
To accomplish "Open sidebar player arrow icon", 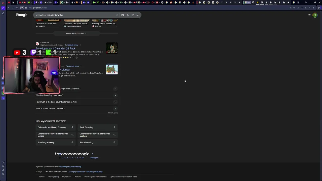I will coord(3,98).
